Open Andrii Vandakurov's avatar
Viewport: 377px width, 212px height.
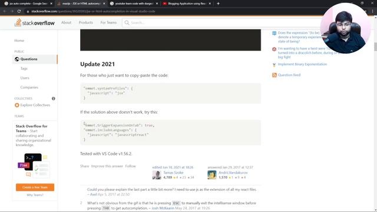[x=212, y=175]
